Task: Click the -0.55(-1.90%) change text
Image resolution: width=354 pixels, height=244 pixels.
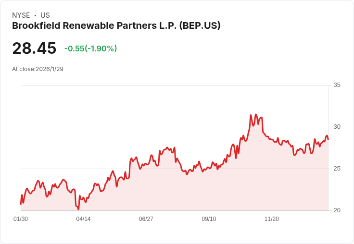Action: click(x=90, y=49)
